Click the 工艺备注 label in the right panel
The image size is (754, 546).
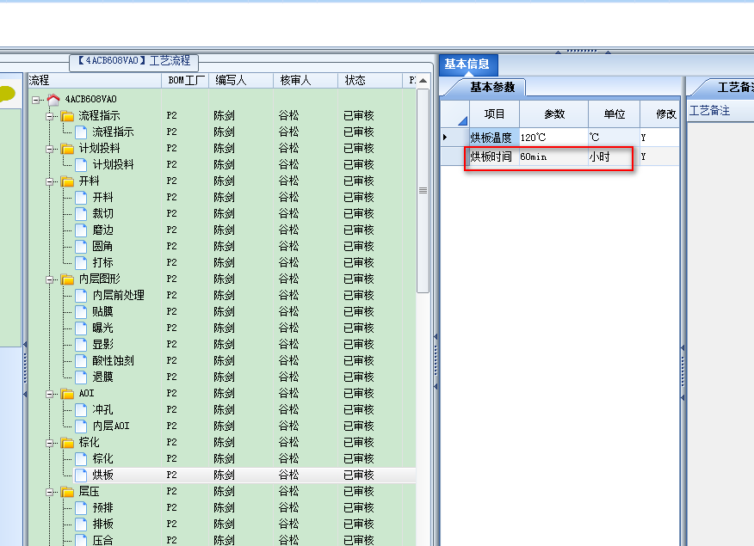[x=709, y=111]
